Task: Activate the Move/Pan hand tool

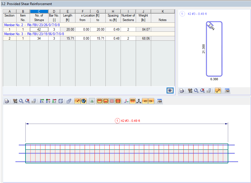Action: pos(15,101)
